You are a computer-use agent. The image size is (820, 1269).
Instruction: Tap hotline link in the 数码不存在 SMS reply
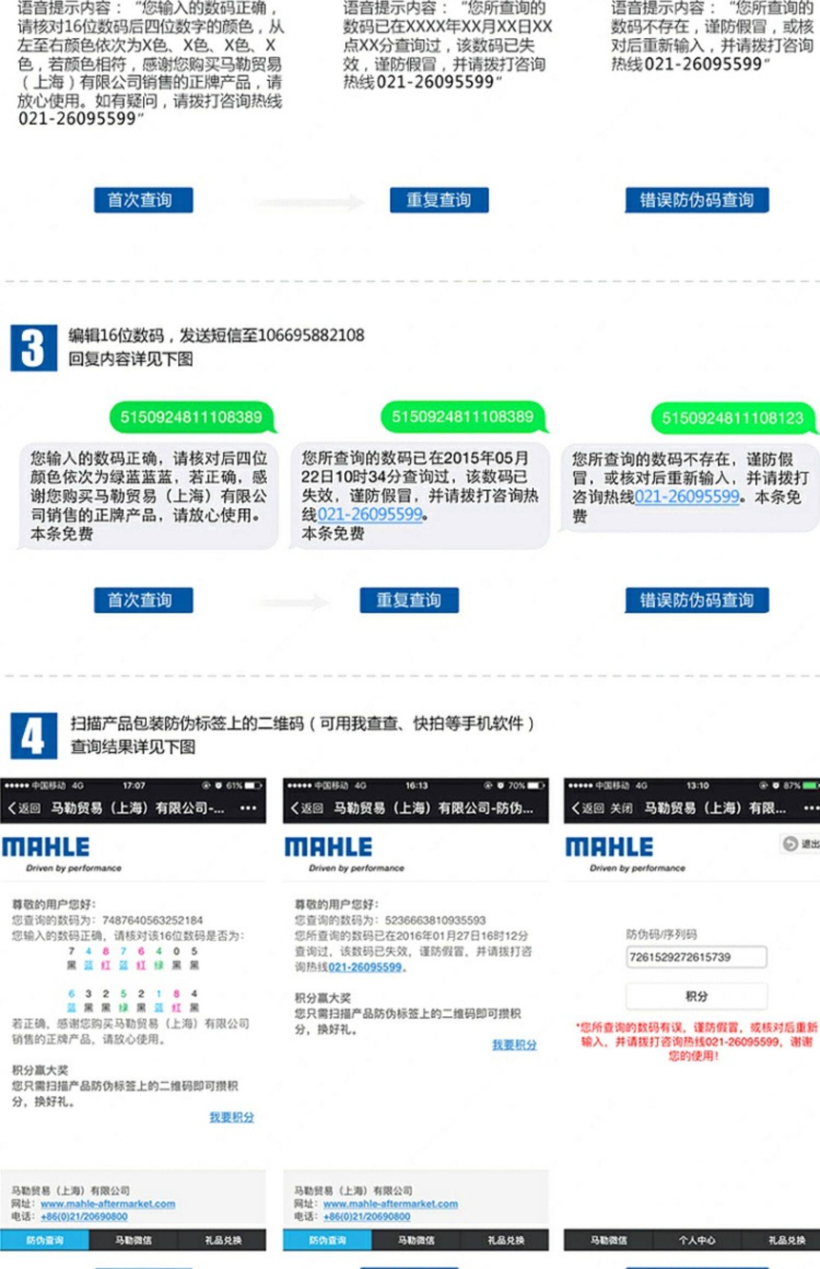pyautogui.click(x=687, y=496)
